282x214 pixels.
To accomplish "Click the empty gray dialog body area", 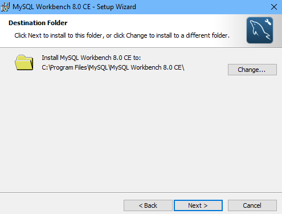I will click(x=141, y=133).
